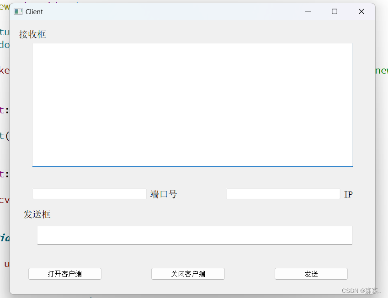
Task: Click the CSDN @森森 watermark text
Action: 362,291
